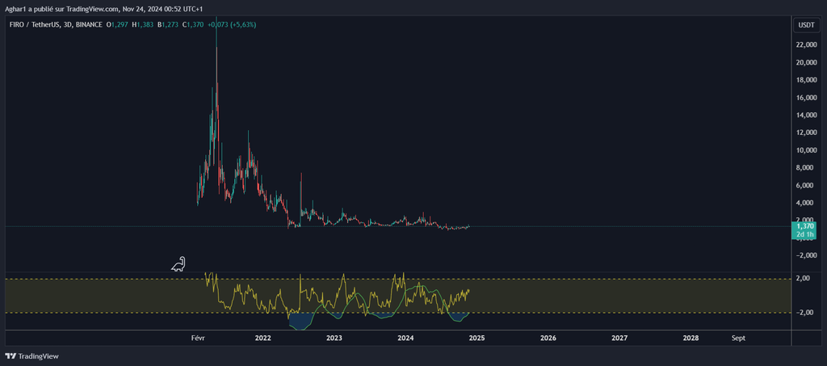Click the 12,000 price axis label
827x366 pixels.
[805, 133]
